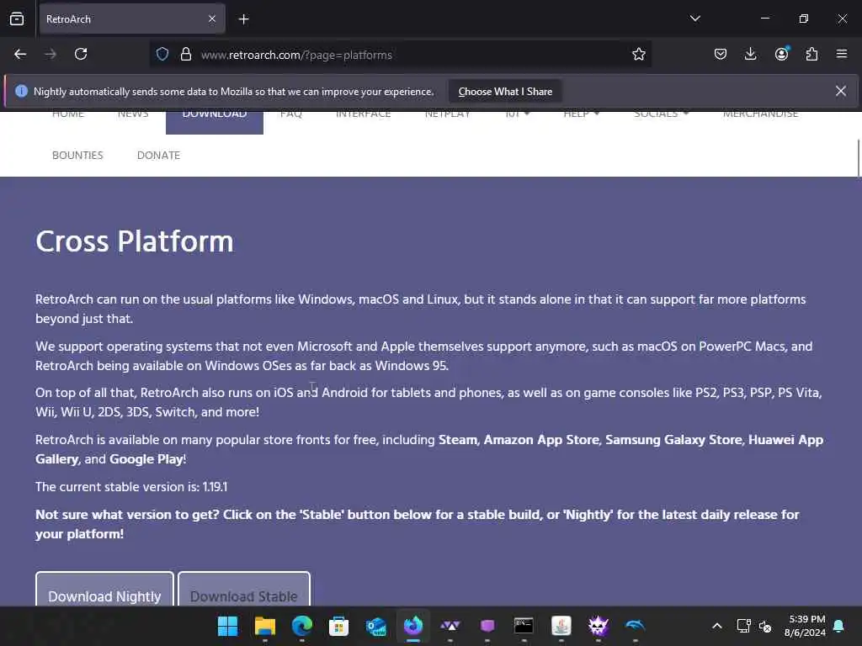862x646 pixels.
Task: Dismiss the Nightly data notification bar
Action: 841,91
